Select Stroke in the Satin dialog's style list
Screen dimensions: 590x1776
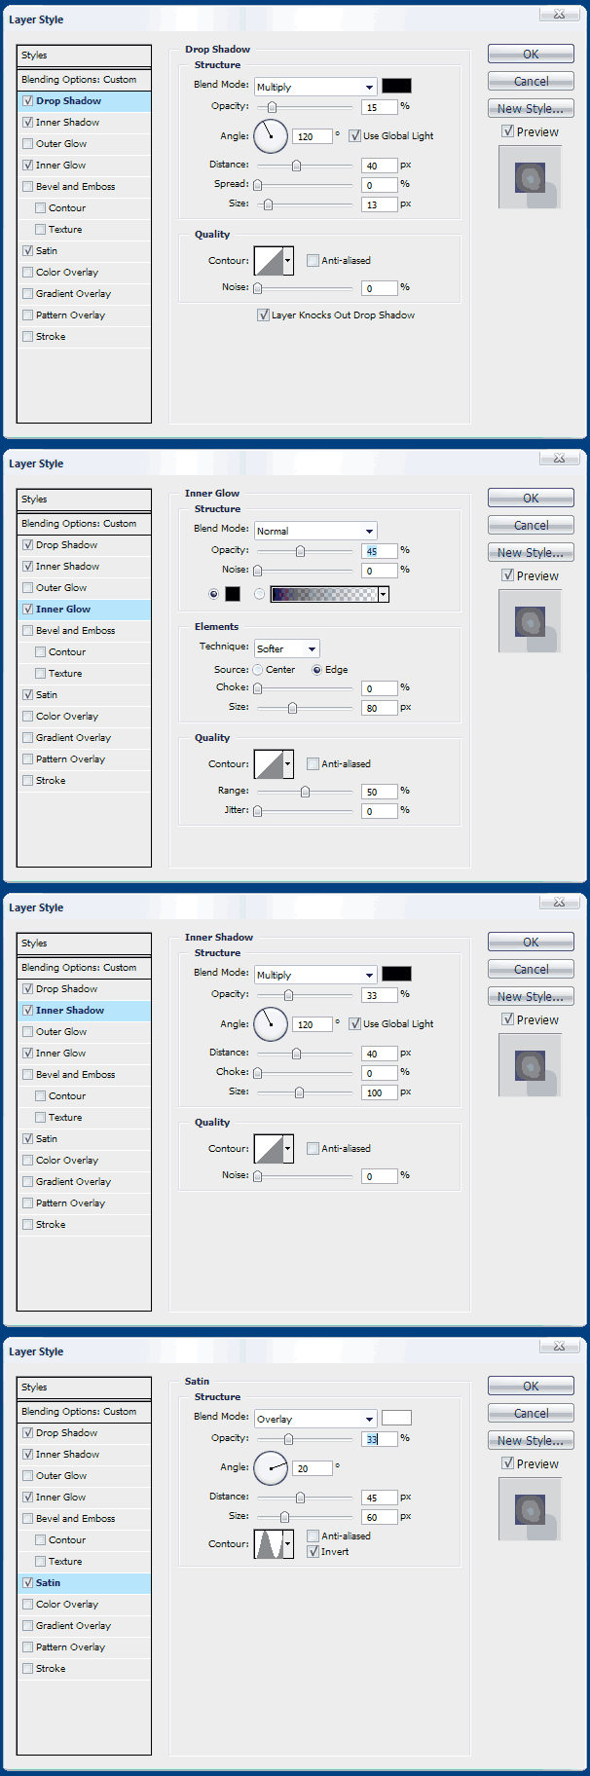(51, 1668)
